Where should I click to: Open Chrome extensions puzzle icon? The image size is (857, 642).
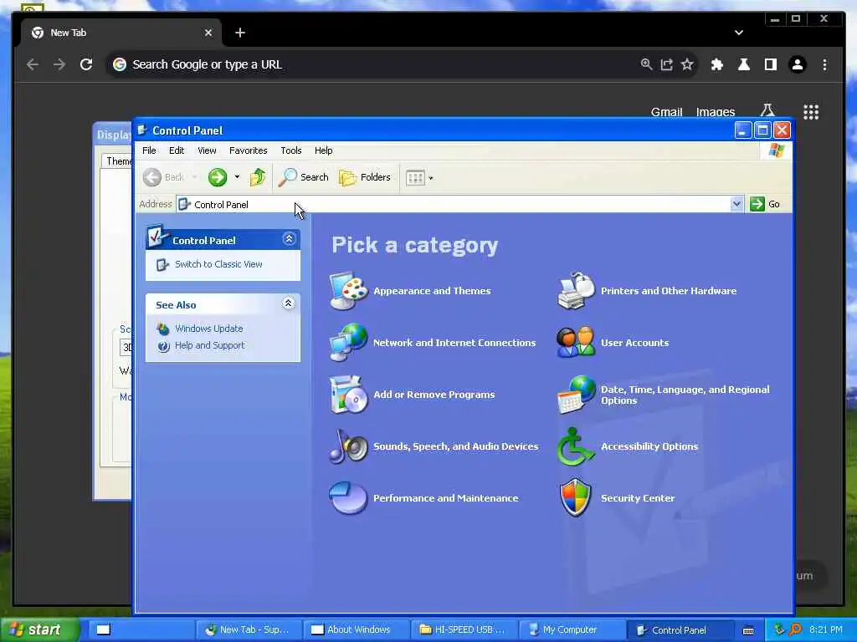click(x=716, y=64)
